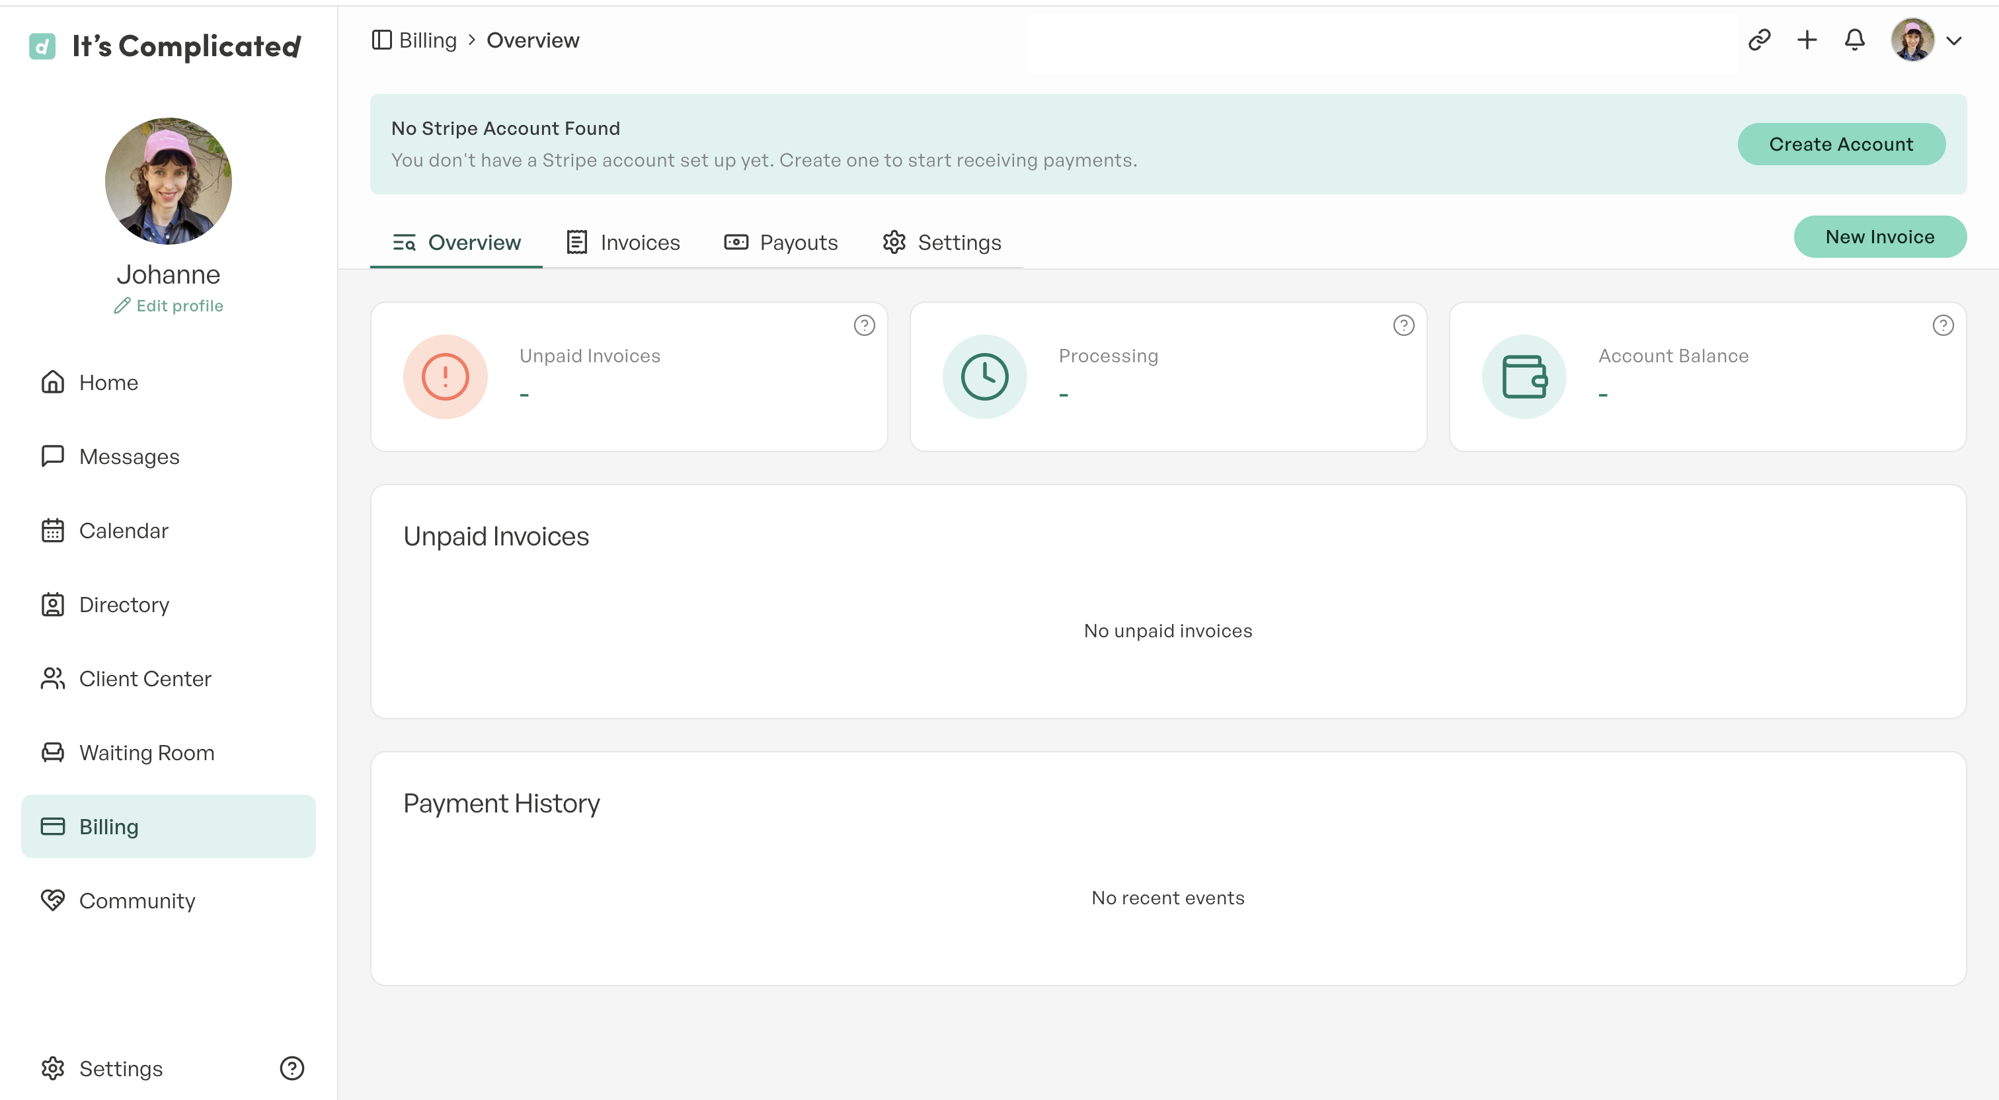1999x1100 pixels.
Task: Click help icon on Processing card
Action: point(1403,325)
